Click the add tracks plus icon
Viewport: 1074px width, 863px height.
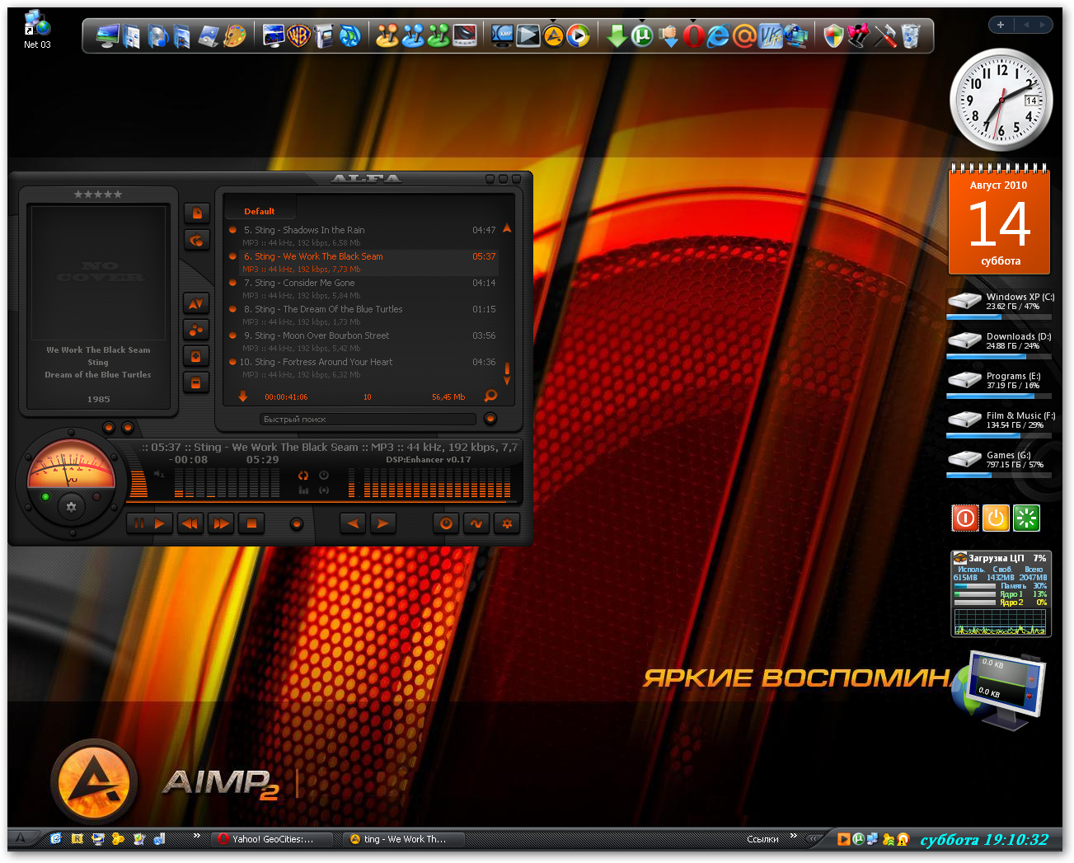click(196, 356)
